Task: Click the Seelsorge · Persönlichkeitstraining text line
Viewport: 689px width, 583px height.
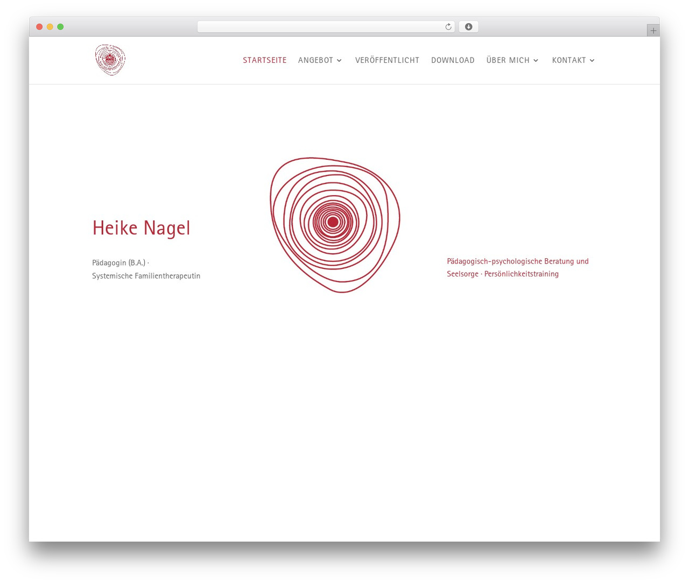Action: pos(503,274)
